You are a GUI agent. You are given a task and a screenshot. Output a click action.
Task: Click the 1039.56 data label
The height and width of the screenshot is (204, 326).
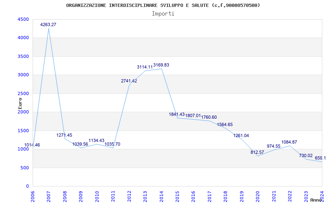point(80,144)
